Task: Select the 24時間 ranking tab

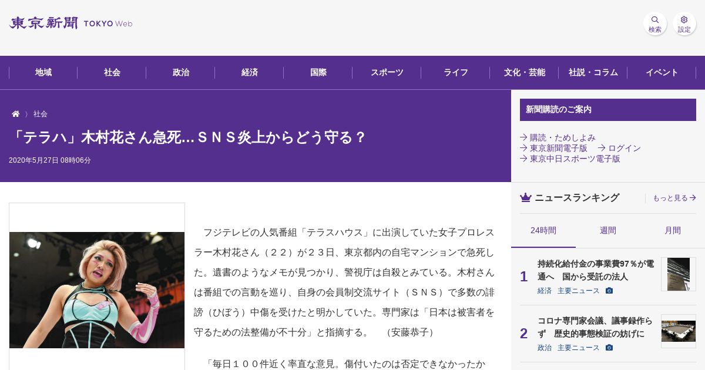Action: [x=543, y=231]
